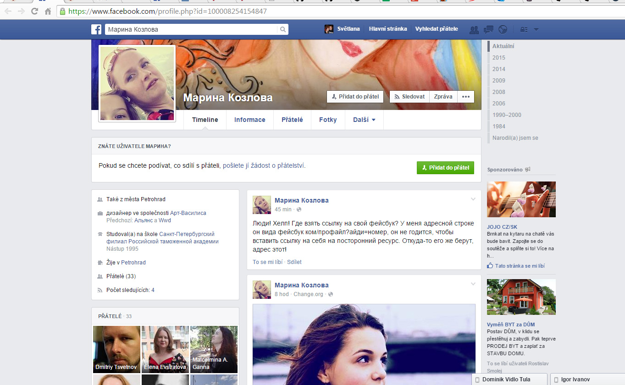Select the Fotky tab
This screenshot has height=385, width=625.
coord(328,120)
